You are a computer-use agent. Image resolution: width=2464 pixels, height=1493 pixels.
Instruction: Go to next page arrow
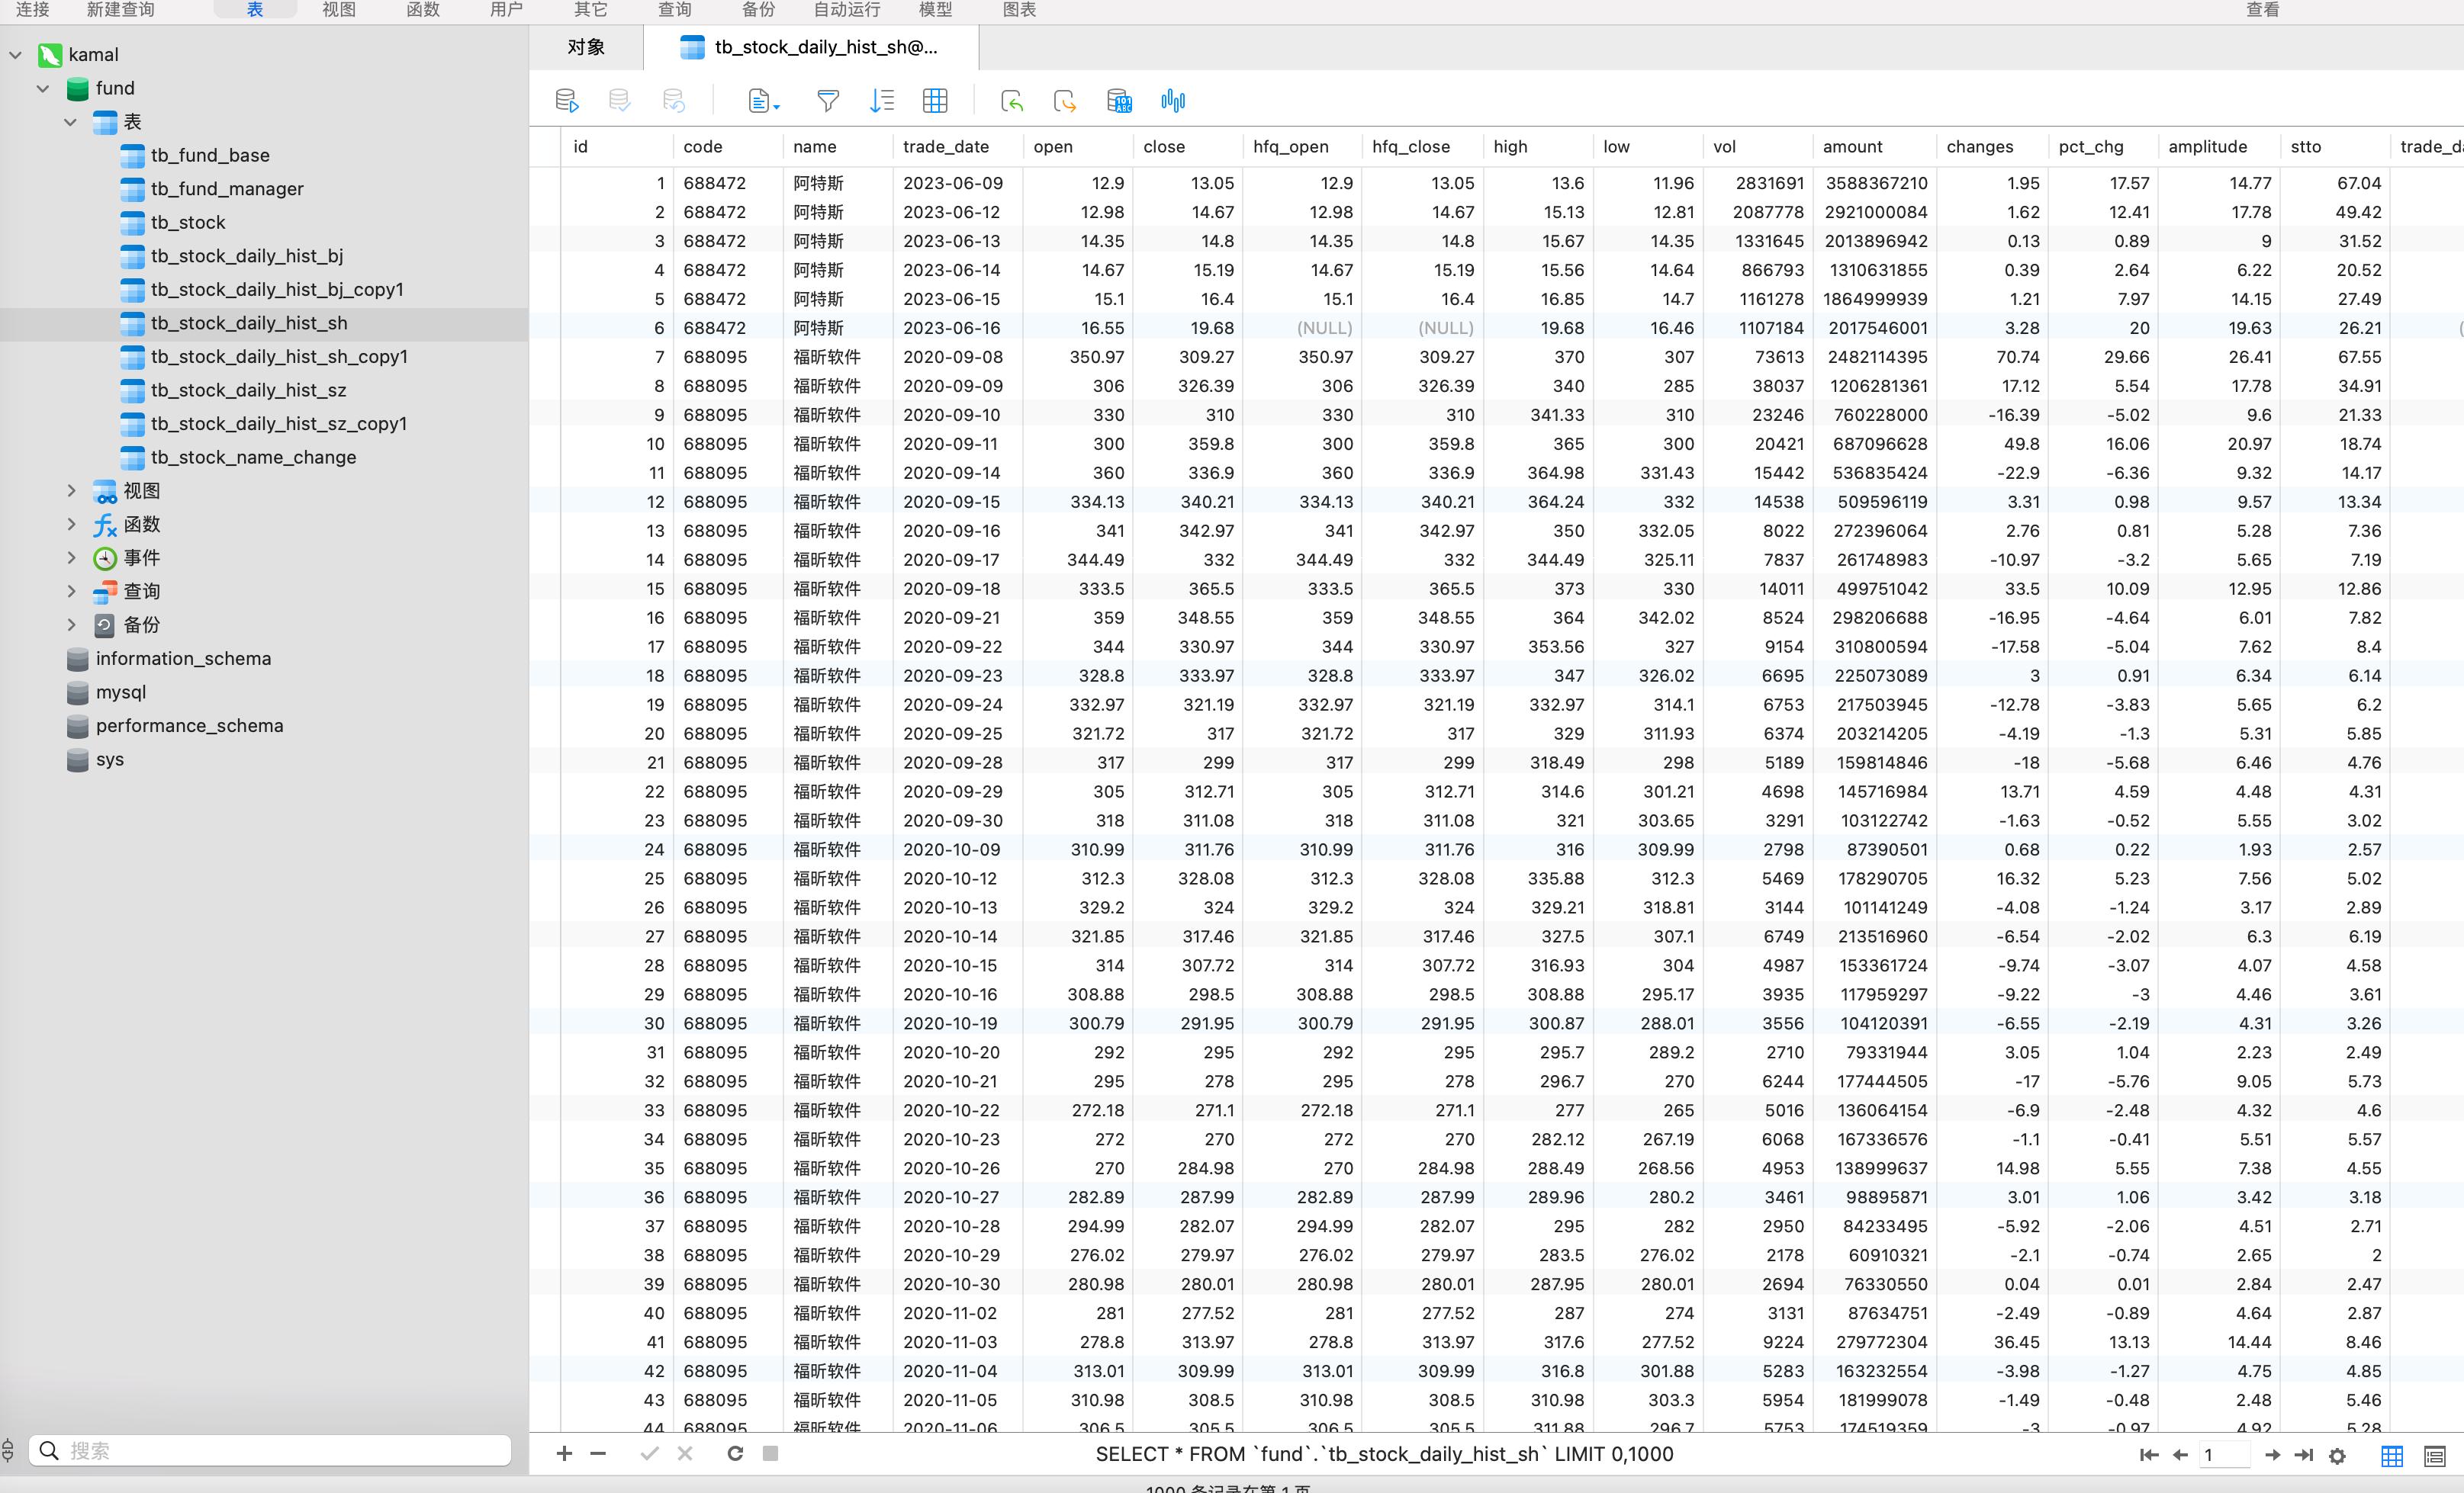coord(2272,1455)
